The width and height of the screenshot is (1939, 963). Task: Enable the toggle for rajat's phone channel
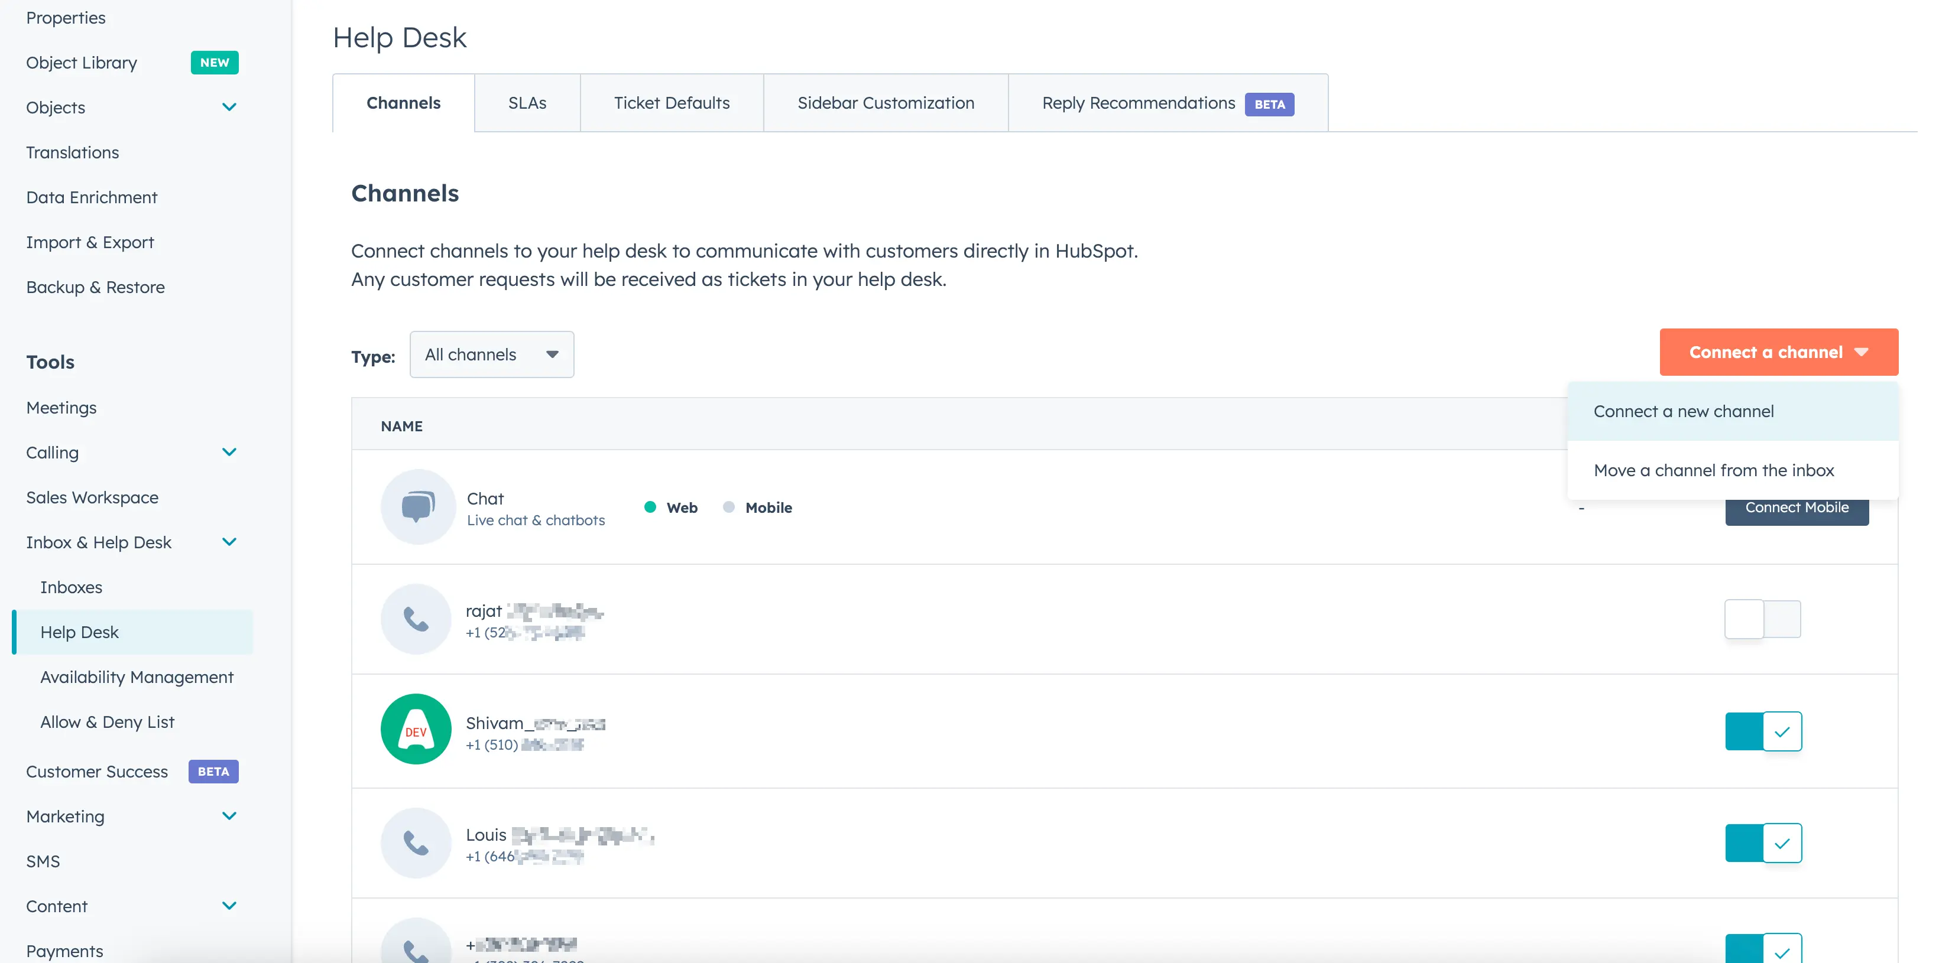tap(1762, 619)
